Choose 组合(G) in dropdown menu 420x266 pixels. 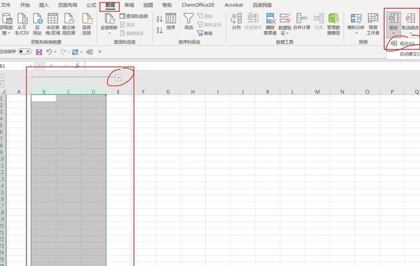403,43
